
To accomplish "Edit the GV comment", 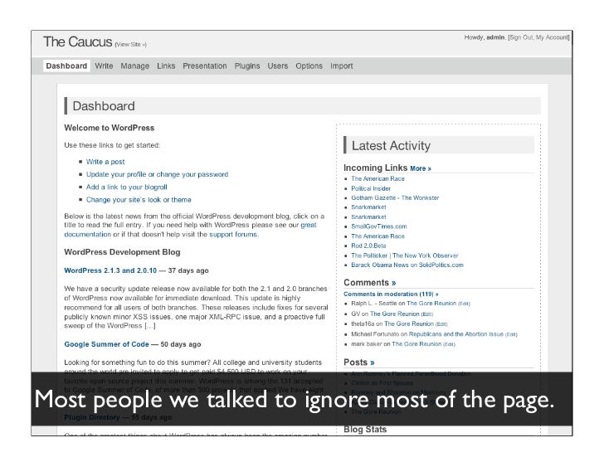I will [426, 314].
